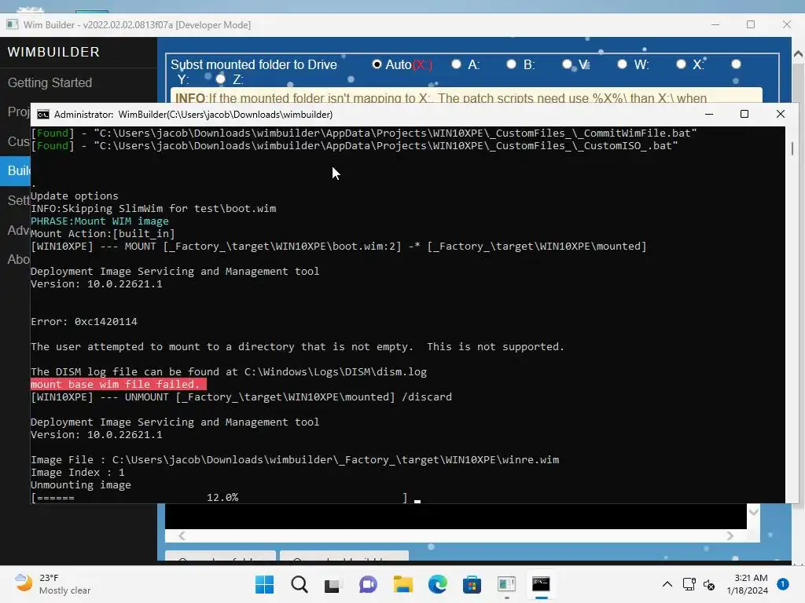
Task: Minimize the Wim Builder window
Action: [715, 24]
